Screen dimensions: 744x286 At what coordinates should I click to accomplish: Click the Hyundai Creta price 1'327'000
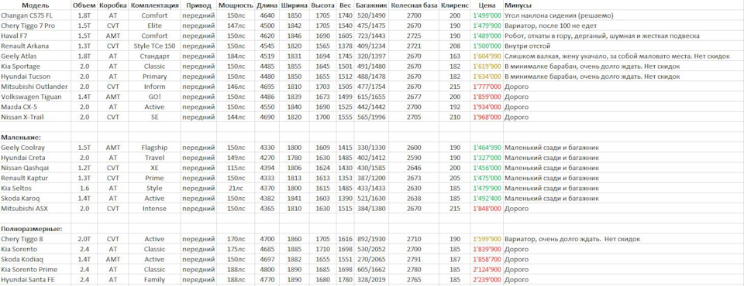coord(487,158)
